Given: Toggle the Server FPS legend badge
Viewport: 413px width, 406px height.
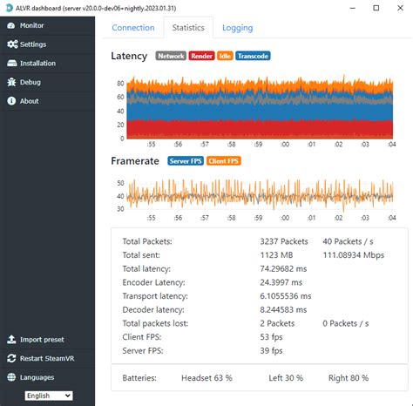Looking at the screenshot, I should click(186, 161).
